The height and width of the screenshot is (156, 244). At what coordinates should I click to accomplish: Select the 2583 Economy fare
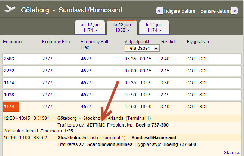[11, 59]
